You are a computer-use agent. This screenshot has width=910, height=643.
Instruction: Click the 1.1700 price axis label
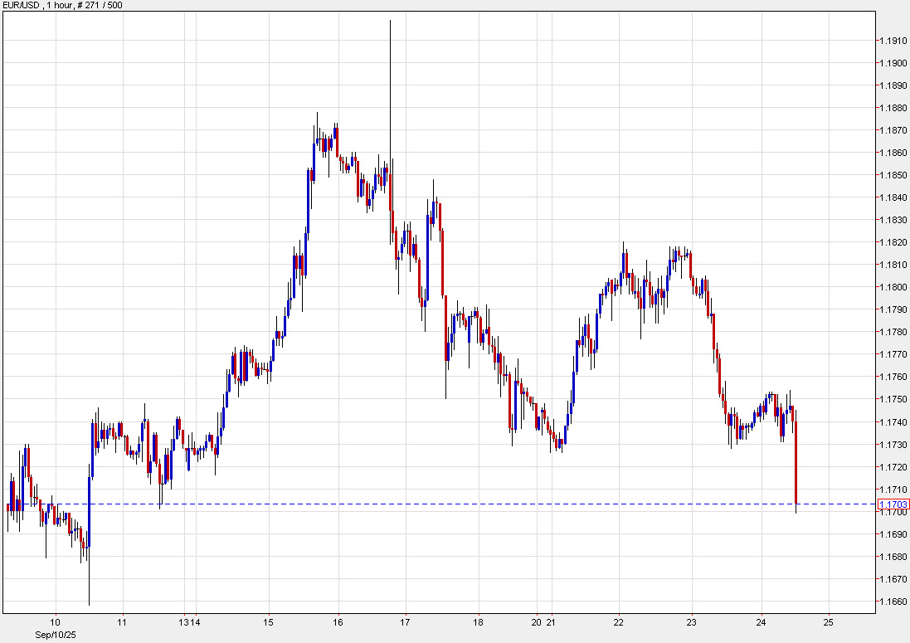(x=893, y=512)
